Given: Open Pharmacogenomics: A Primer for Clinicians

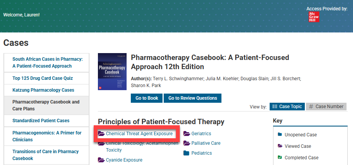Looking at the screenshot, I should click(47, 136).
